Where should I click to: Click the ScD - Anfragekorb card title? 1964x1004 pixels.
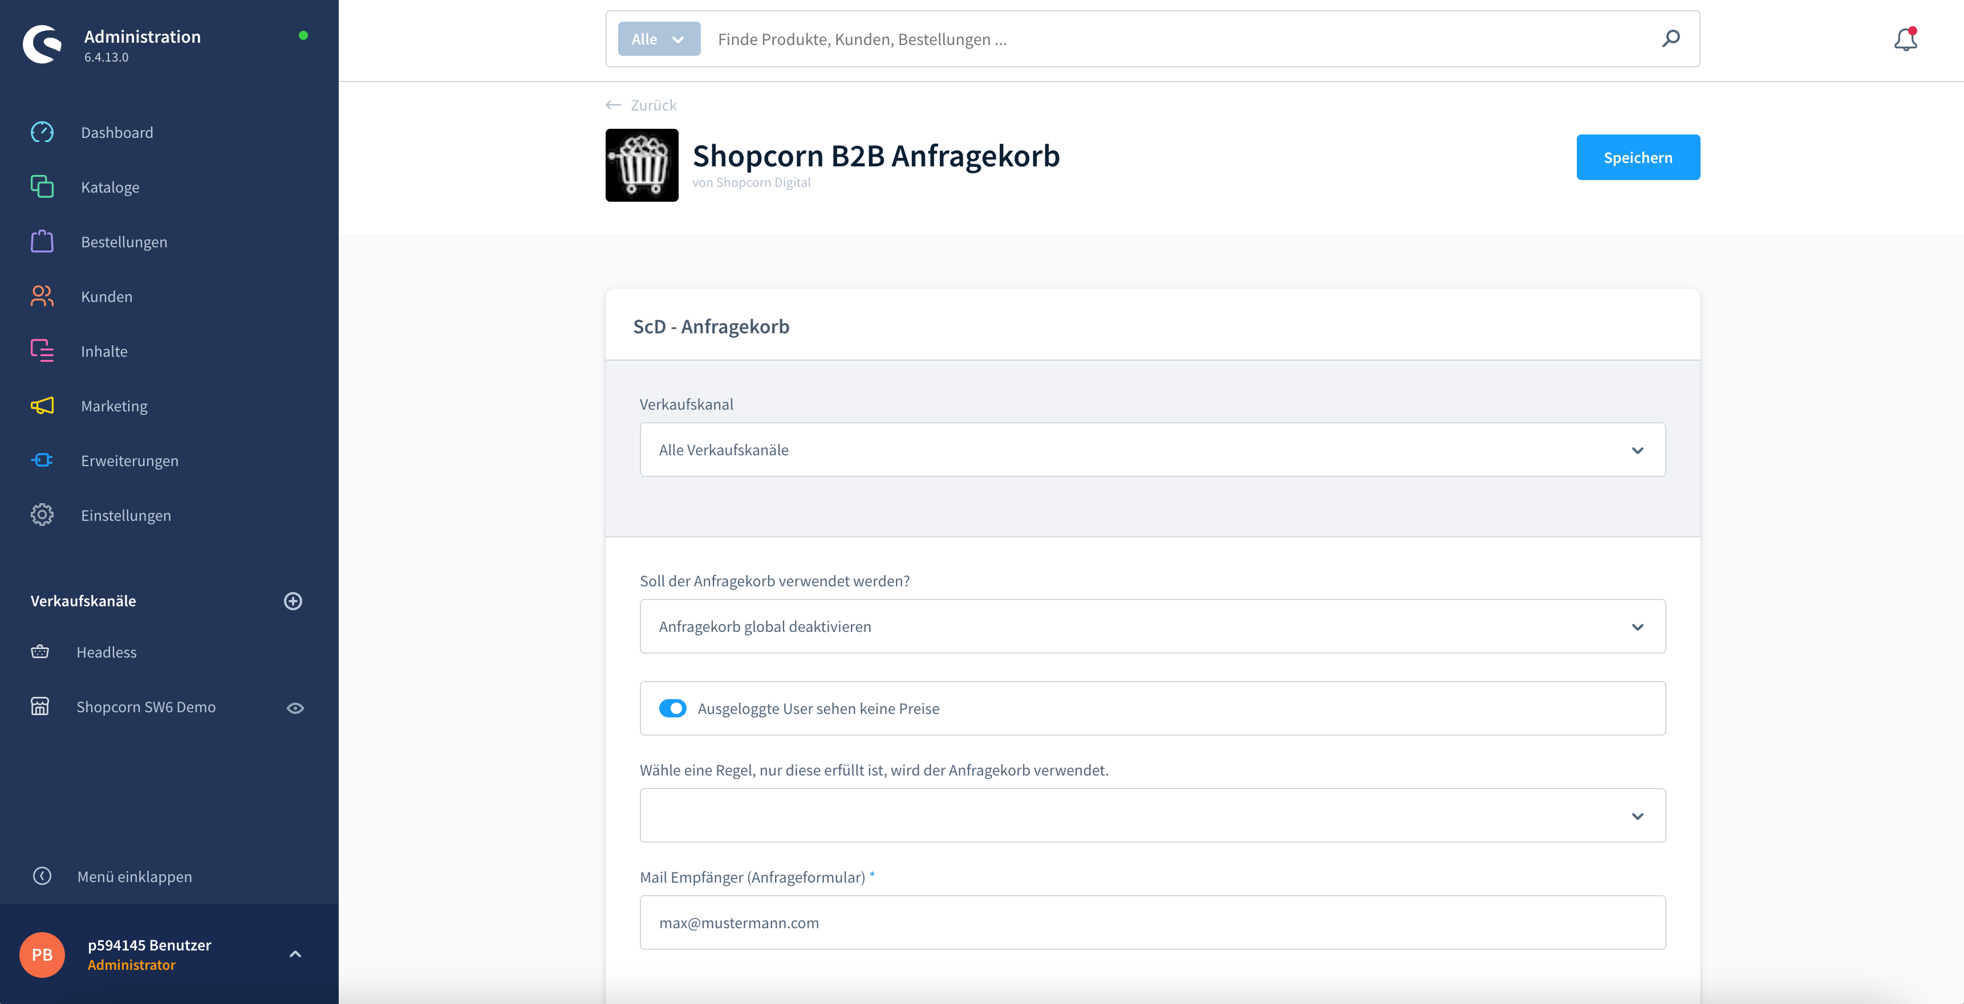tap(711, 326)
